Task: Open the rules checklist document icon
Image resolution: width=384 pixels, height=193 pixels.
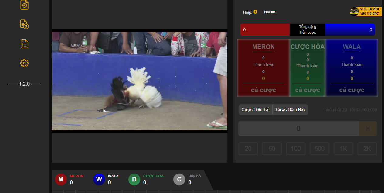Action: click(x=24, y=44)
